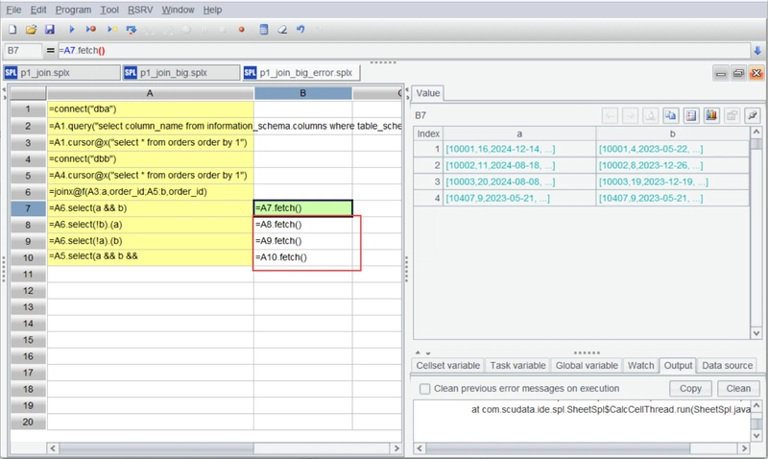The height and width of the screenshot is (459, 768).
Task: Click the blue down arrow beside formula bar
Action: 757,51
